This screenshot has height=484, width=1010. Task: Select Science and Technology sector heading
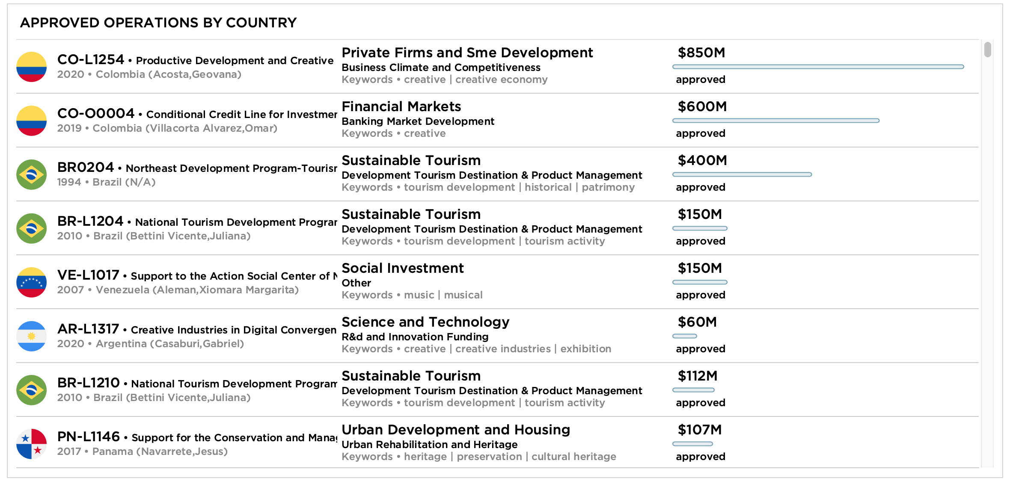(425, 322)
